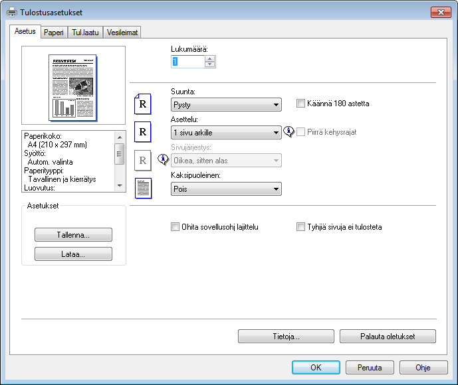The width and height of the screenshot is (458, 385).
Task: Click Palauta oletukset button
Action: pos(388,337)
